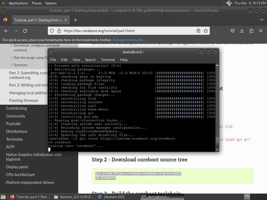This screenshot has height=200, width=267.
Task: Click the workspace switcher box in bottom panel
Action: click(247, 197)
